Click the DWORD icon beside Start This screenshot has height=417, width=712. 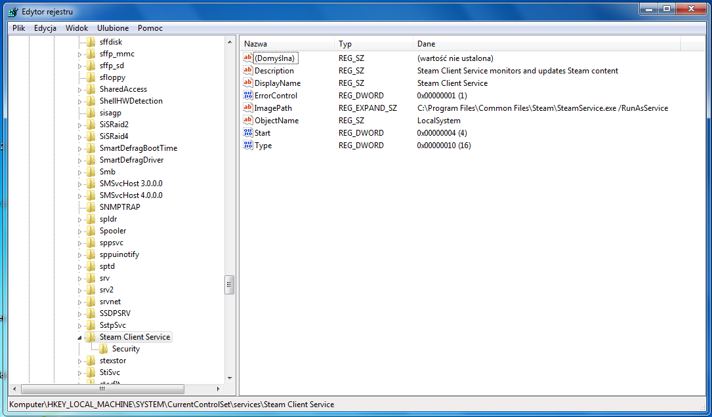pos(248,133)
